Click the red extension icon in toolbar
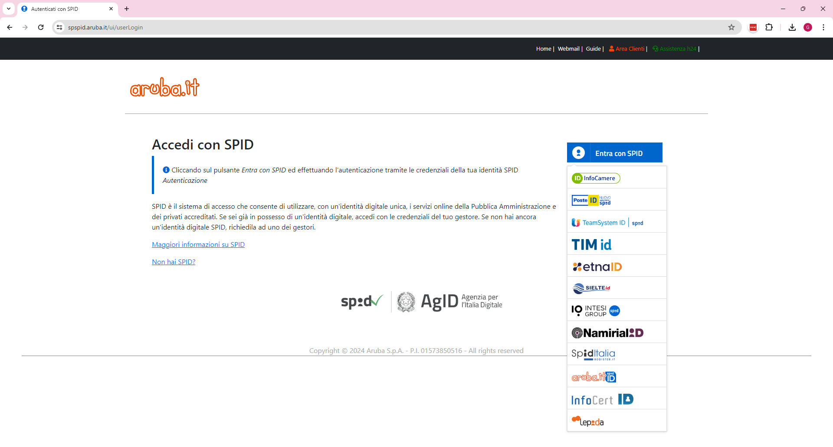Viewport: 833px width, 447px height. pos(753,27)
